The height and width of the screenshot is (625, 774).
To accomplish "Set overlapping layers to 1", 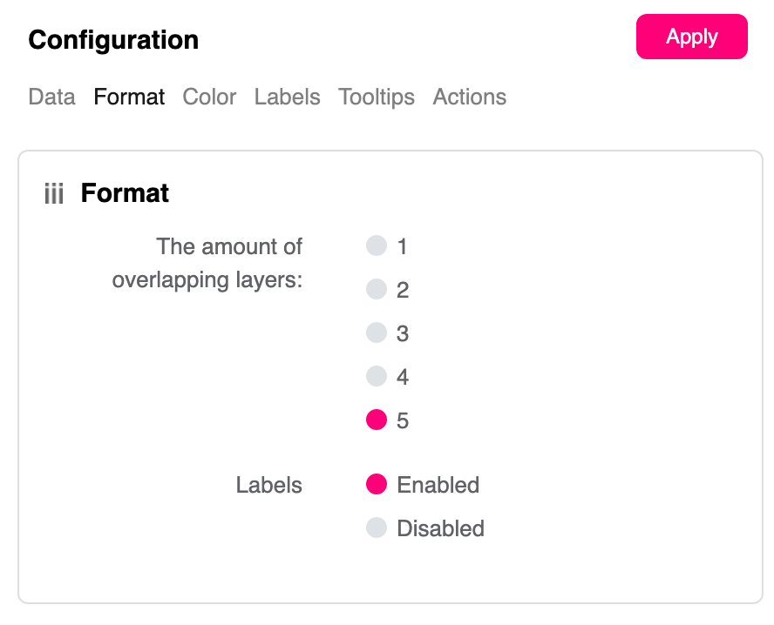I will 377,246.
